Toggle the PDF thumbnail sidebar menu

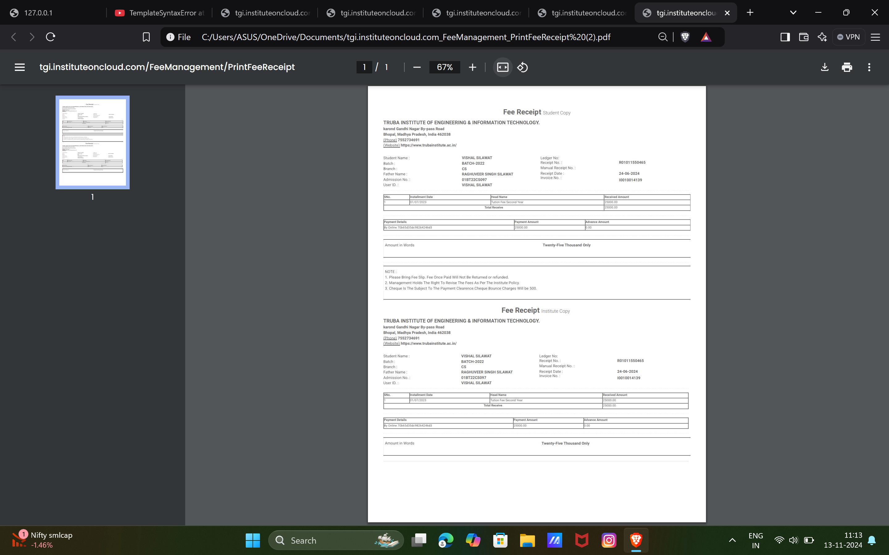point(19,67)
